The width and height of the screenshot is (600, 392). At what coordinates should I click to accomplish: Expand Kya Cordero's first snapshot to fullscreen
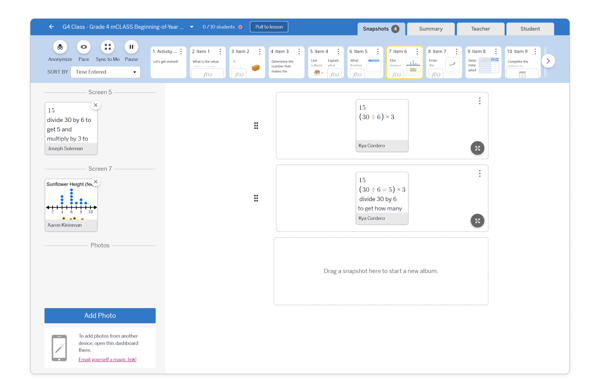click(x=477, y=148)
